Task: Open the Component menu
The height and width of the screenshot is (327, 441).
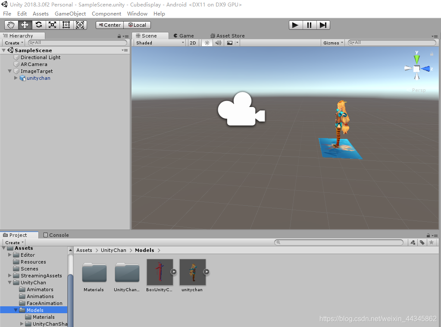Action: coord(106,13)
